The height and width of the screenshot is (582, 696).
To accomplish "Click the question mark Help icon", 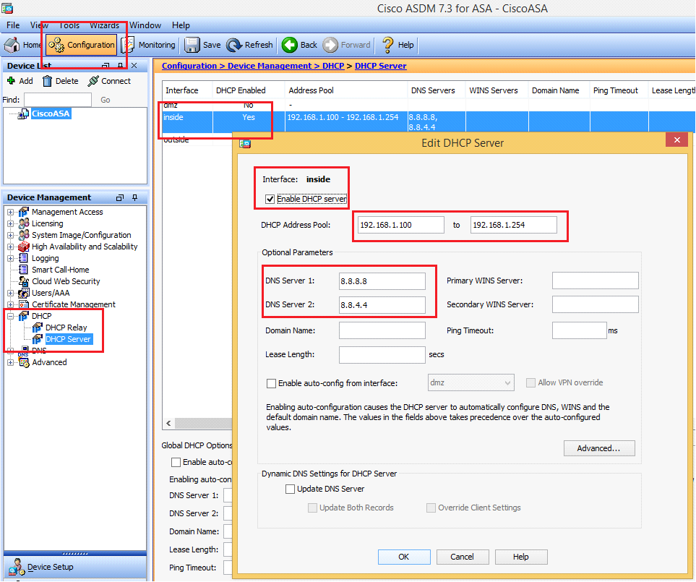I will 387,45.
